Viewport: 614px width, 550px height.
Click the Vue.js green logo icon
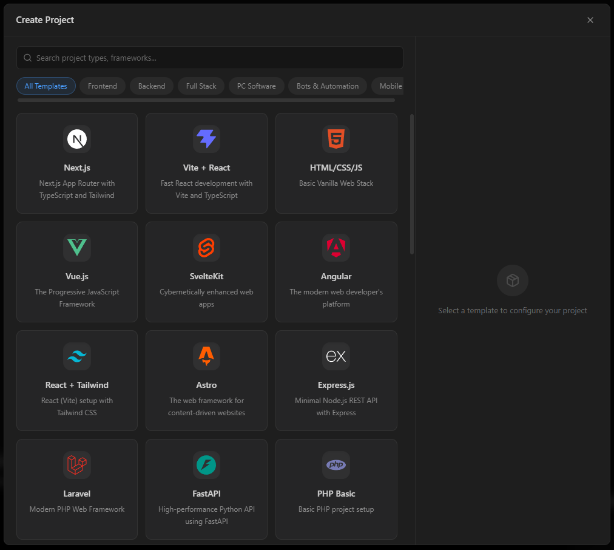tap(77, 248)
